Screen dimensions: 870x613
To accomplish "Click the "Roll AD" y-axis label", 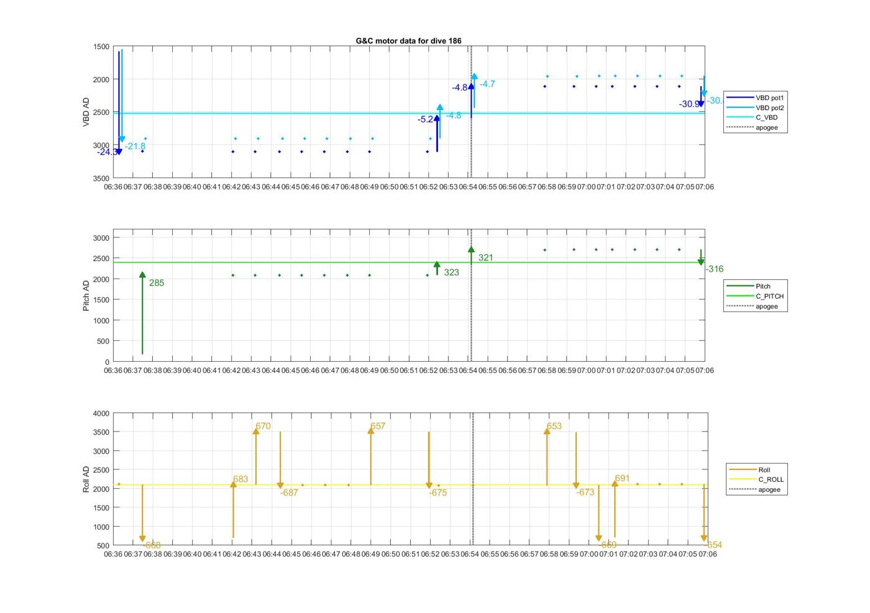I will [86, 479].
